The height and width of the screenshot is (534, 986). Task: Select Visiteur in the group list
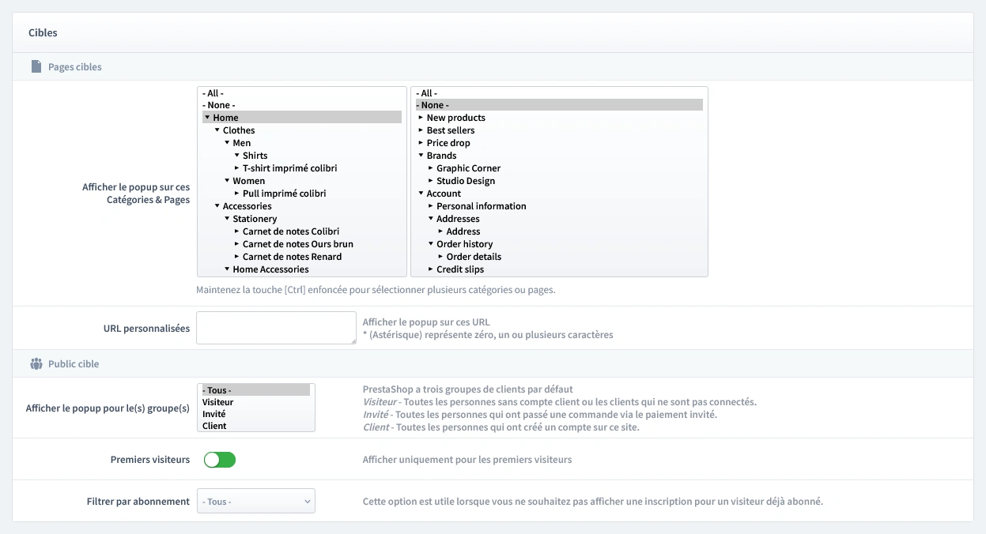click(x=217, y=402)
